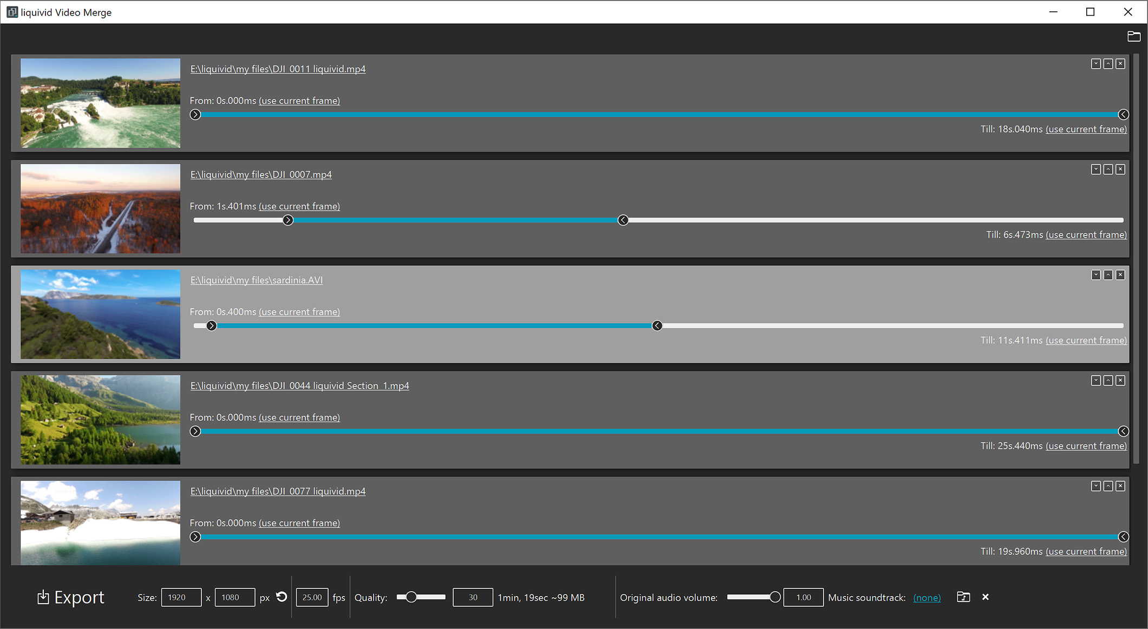Remove sardinia.AVI from the merge list
1148x629 pixels.
coord(1120,275)
